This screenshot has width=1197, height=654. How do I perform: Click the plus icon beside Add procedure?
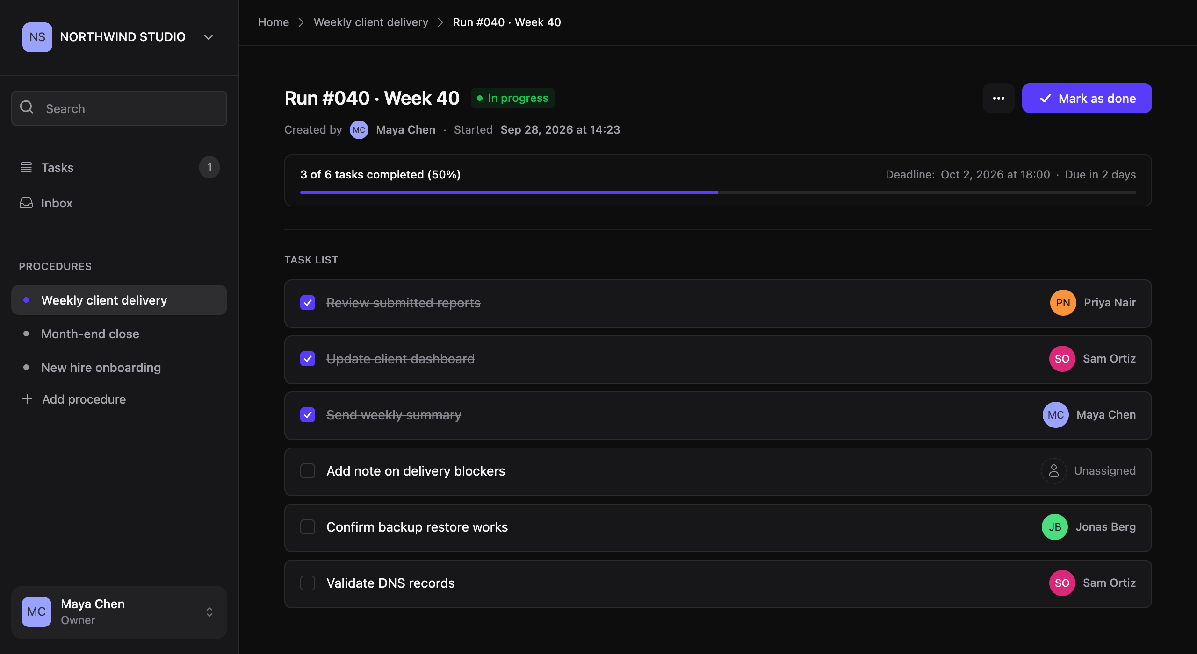coord(27,399)
